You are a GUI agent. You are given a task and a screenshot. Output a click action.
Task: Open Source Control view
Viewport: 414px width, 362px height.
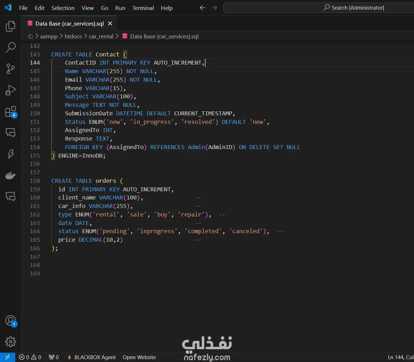11,69
